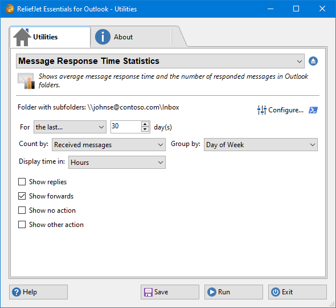Click the Save button
336x308 pixels.
170,292
